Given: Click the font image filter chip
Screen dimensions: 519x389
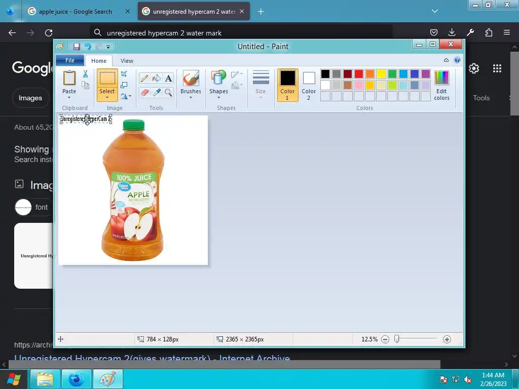Looking at the screenshot, I should tap(33, 207).
